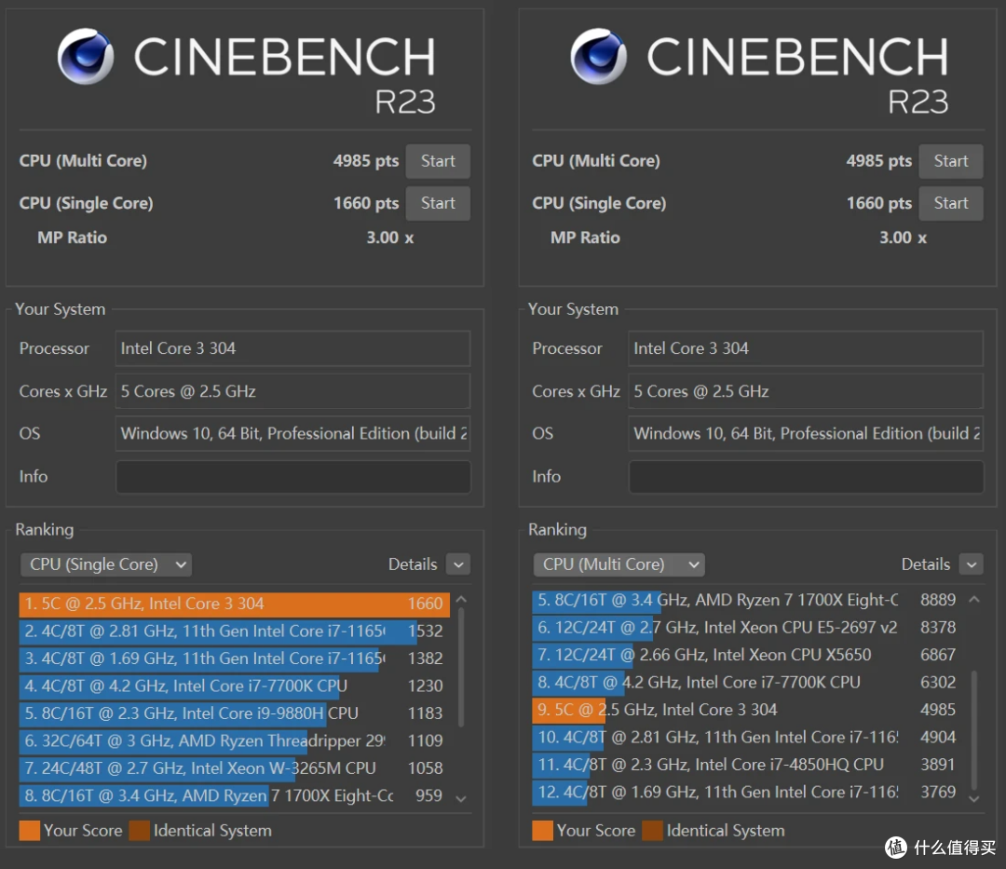Click right ranking scroll up arrow
This screenshot has height=869, width=1006.
click(x=974, y=600)
